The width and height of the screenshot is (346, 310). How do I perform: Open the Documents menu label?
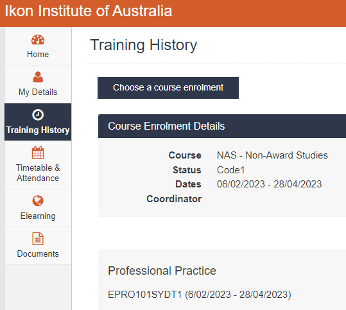click(38, 254)
